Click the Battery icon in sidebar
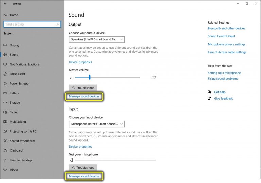 5,93
